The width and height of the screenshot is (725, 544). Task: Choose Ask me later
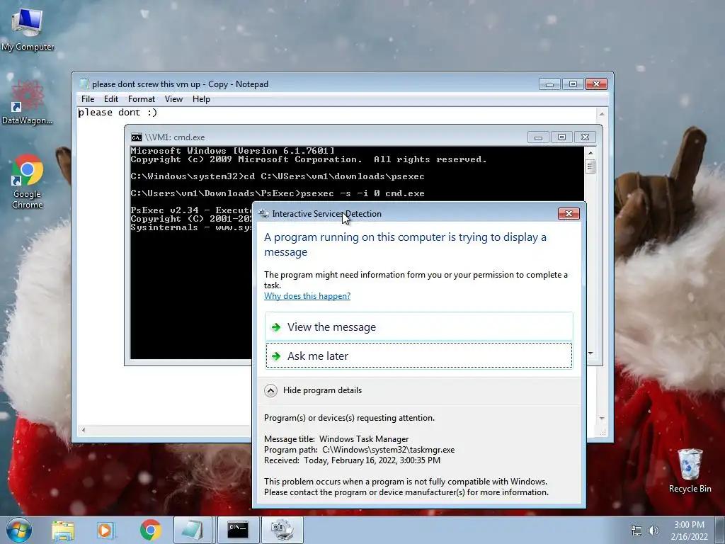(x=419, y=356)
